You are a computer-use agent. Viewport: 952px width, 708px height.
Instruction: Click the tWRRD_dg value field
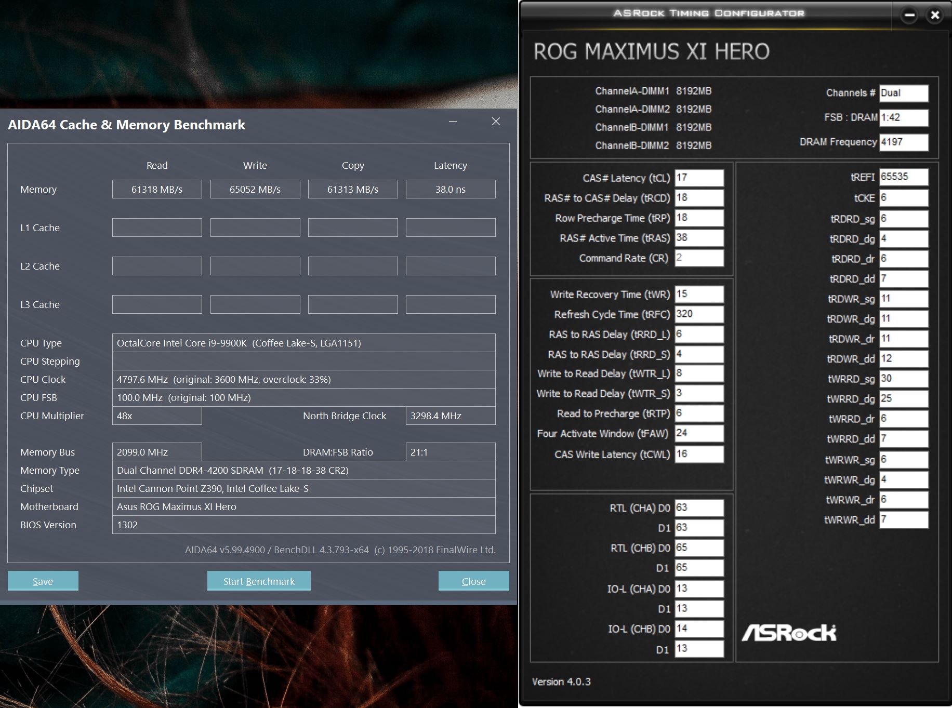(x=904, y=399)
